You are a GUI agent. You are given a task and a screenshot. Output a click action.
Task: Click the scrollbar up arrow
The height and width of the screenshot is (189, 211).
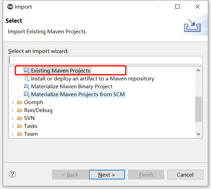pos(198,70)
